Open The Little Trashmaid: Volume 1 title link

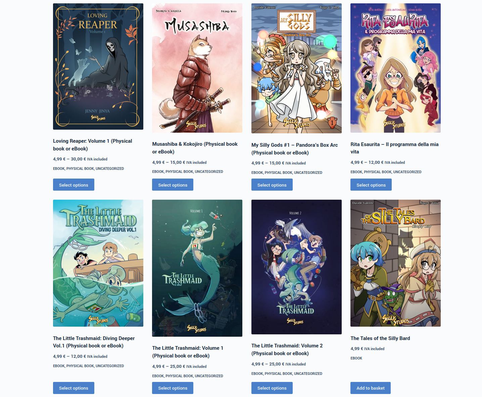click(188, 352)
